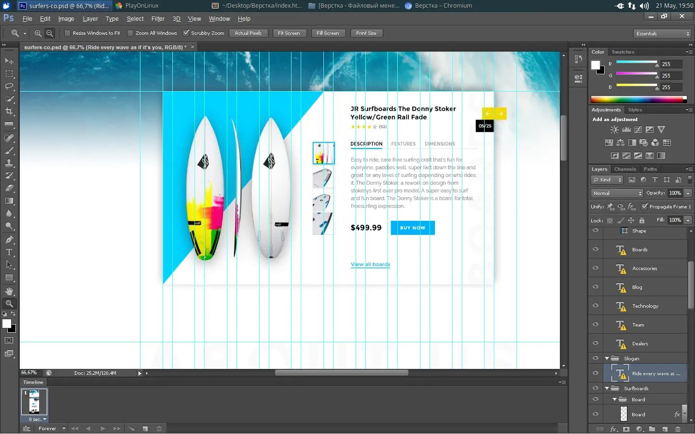Open the Forever looping options dropdown
695x434 pixels.
pyautogui.click(x=52, y=429)
